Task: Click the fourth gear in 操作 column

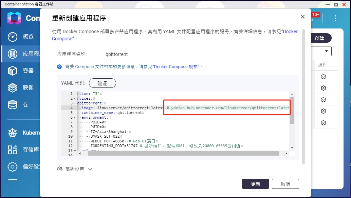Action: click(323, 111)
